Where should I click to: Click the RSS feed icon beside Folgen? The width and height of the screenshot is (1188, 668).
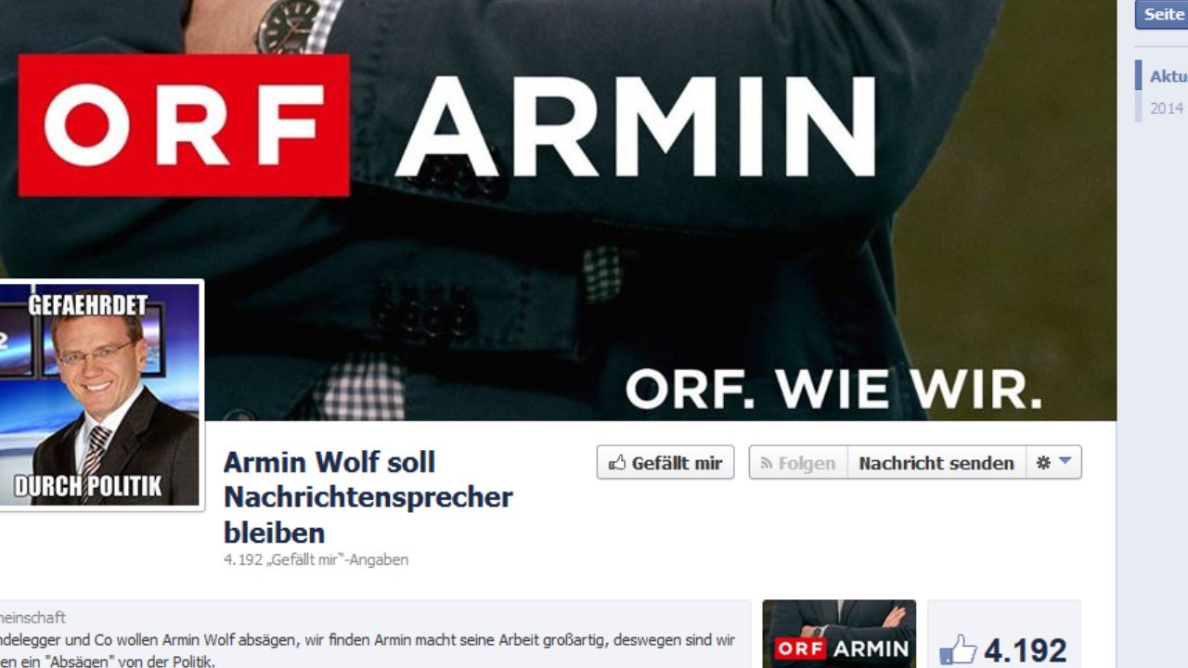pos(767,463)
